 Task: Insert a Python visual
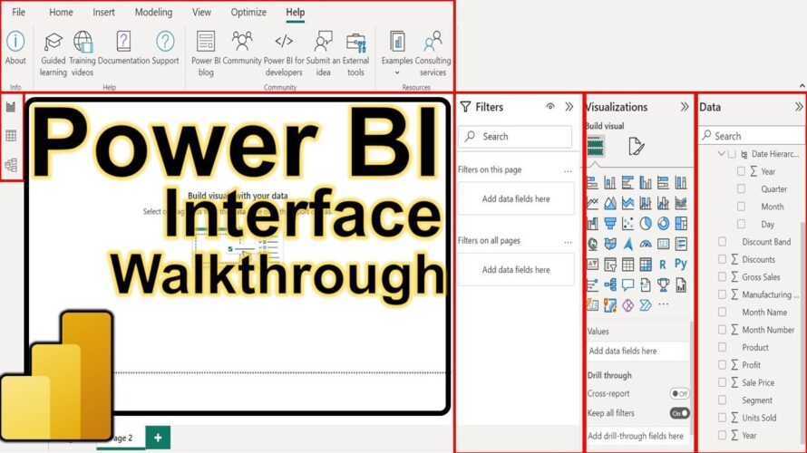pyautogui.click(x=681, y=264)
